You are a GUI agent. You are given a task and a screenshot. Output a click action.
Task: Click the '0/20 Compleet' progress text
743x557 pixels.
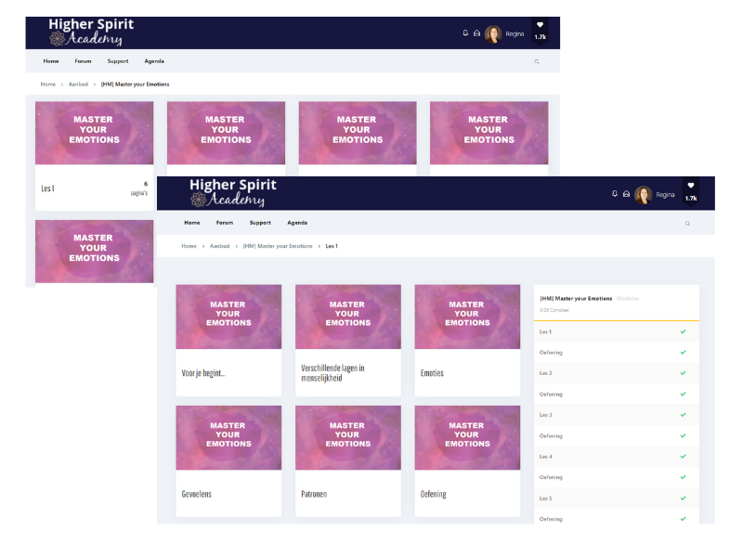click(x=554, y=310)
